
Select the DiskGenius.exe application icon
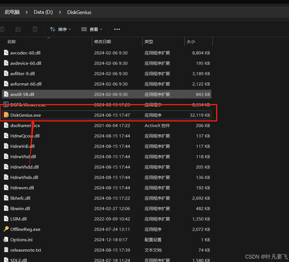pyautogui.click(x=6, y=115)
